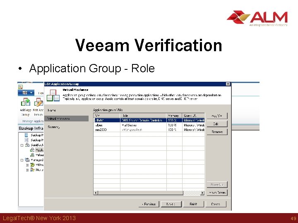
Task: Proceed with the Next button
Action: [x=171, y=204]
